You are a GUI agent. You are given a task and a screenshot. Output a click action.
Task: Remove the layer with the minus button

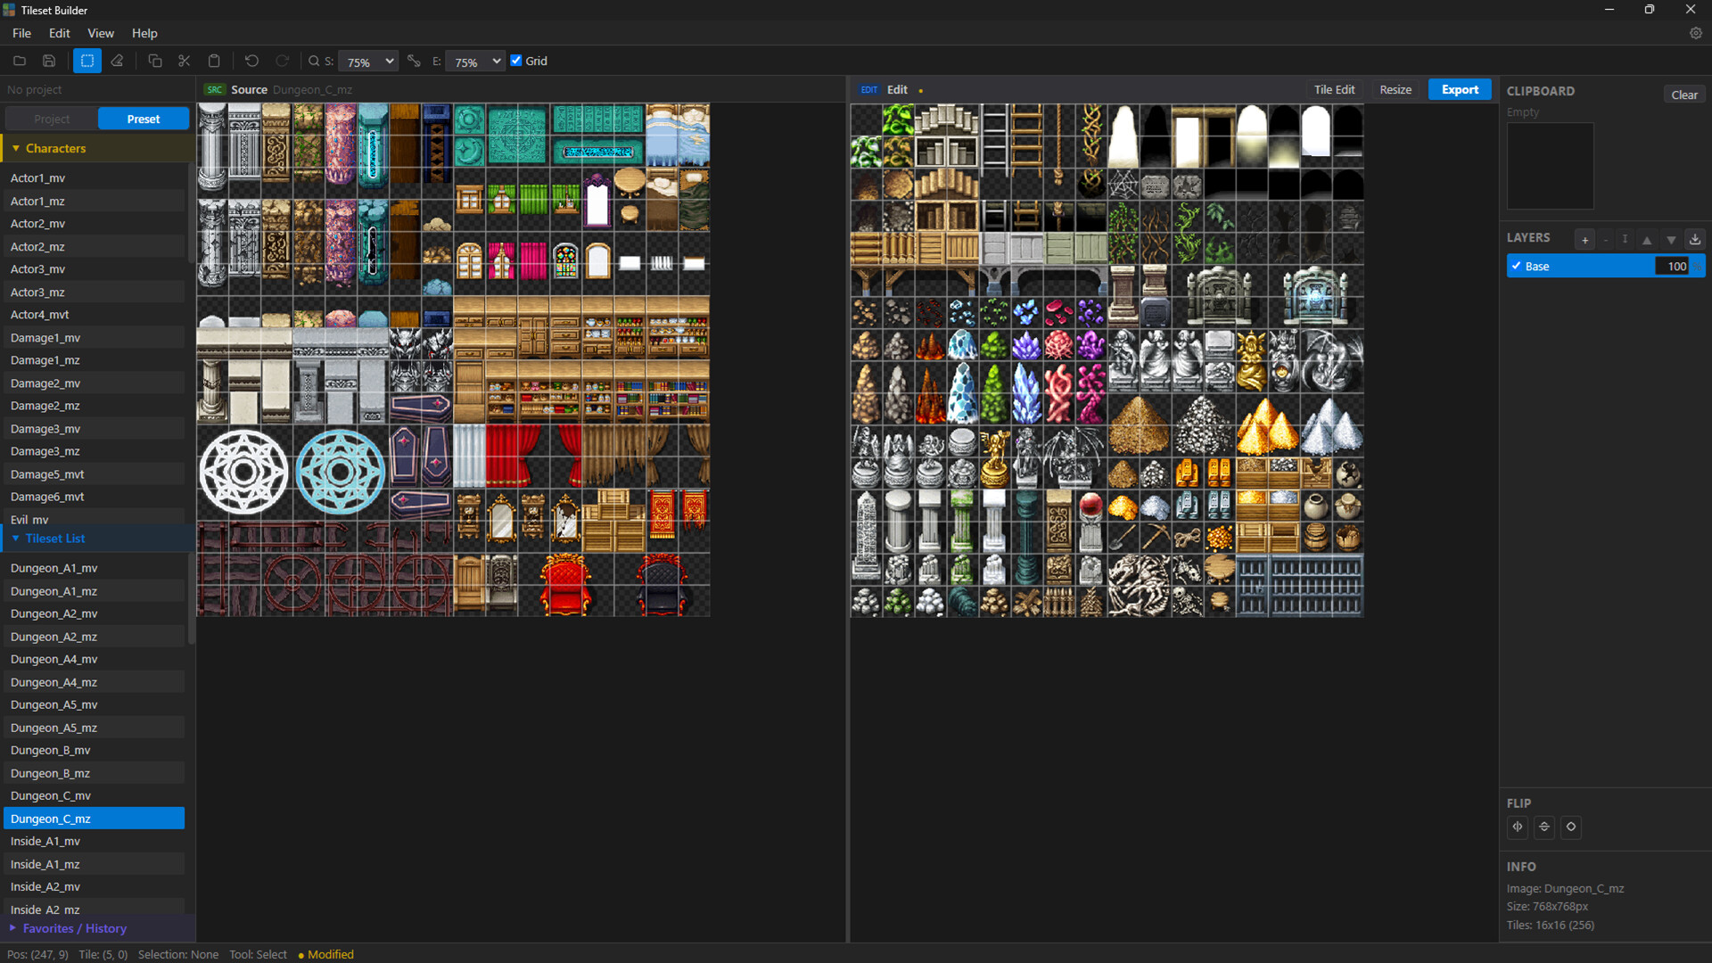coord(1606,239)
